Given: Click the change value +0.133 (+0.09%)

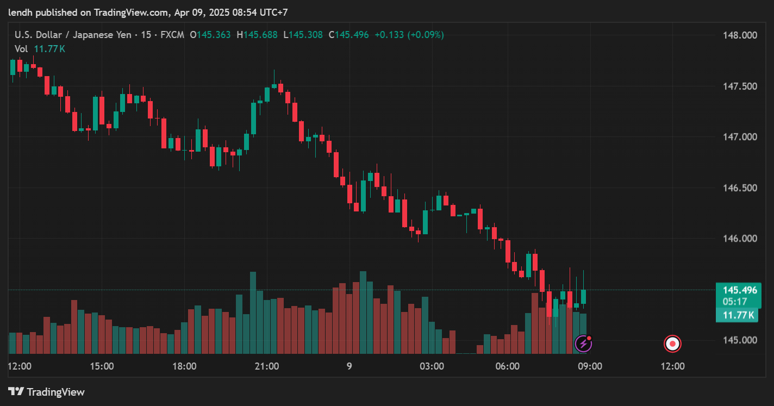Looking at the screenshot, I should click(x=409, y=35).
